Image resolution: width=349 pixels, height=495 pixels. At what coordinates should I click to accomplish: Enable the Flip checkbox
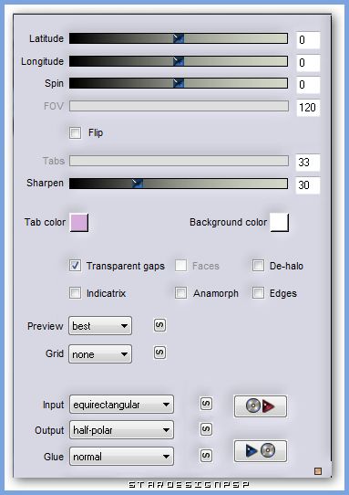tap(75, 132)
